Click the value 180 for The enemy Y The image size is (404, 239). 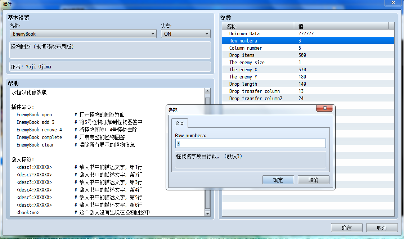pos(302,77)
